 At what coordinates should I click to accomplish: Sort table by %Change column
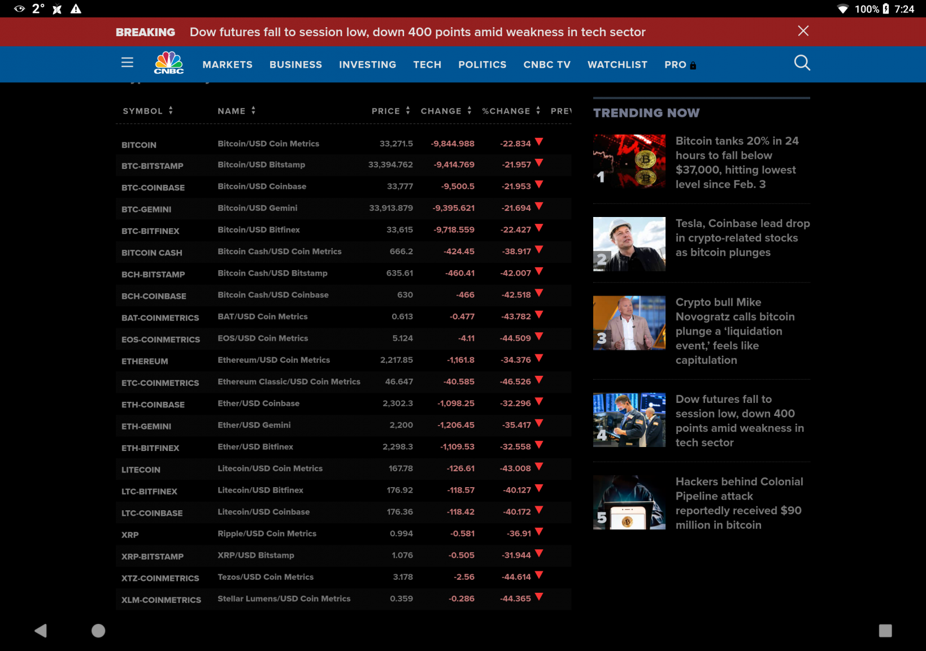coord(511,111)
